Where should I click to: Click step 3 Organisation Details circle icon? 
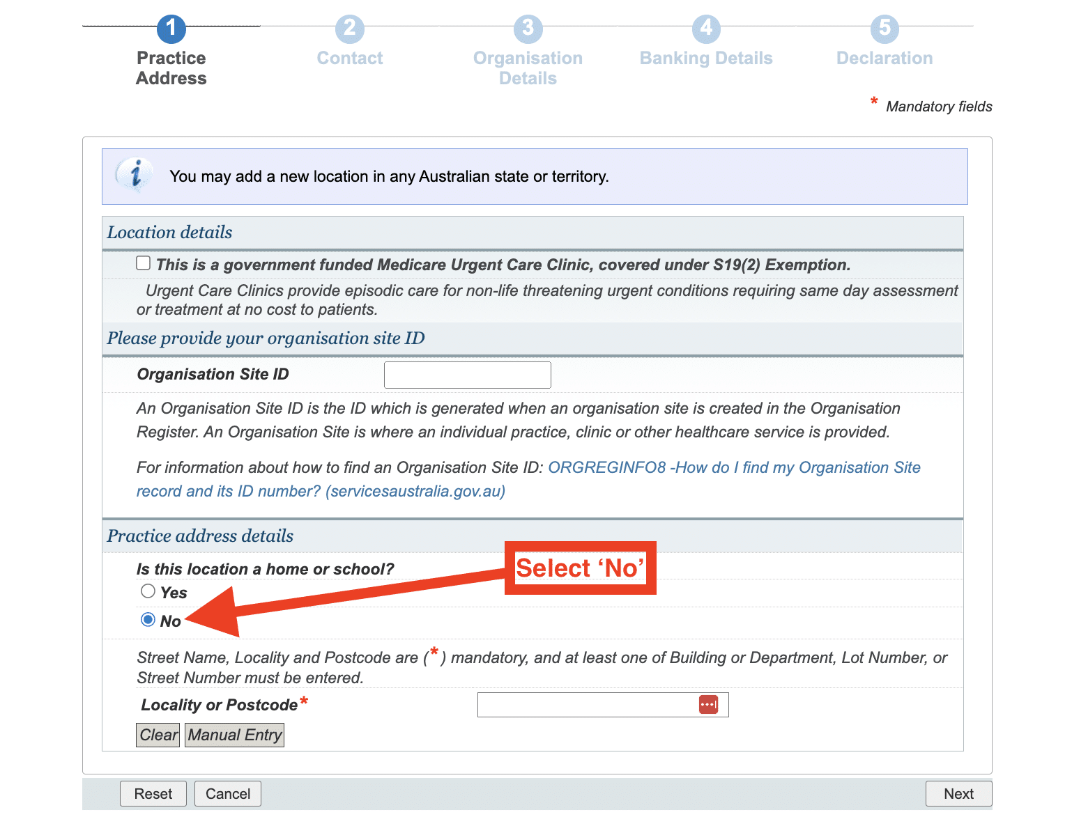[x=528, y=29]
